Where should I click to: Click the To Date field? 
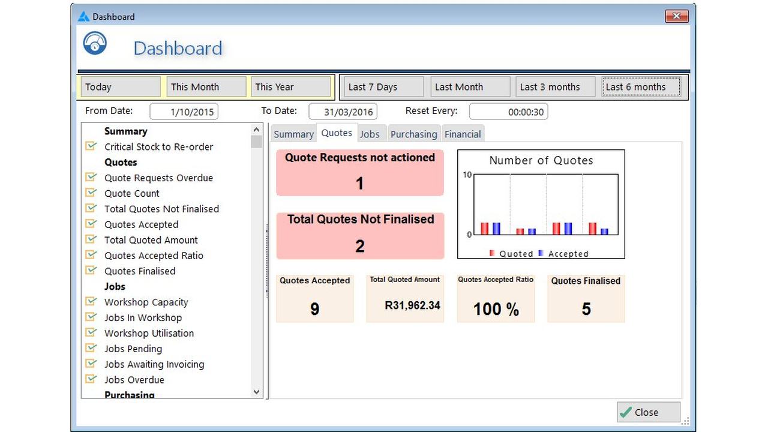[343, 112]
